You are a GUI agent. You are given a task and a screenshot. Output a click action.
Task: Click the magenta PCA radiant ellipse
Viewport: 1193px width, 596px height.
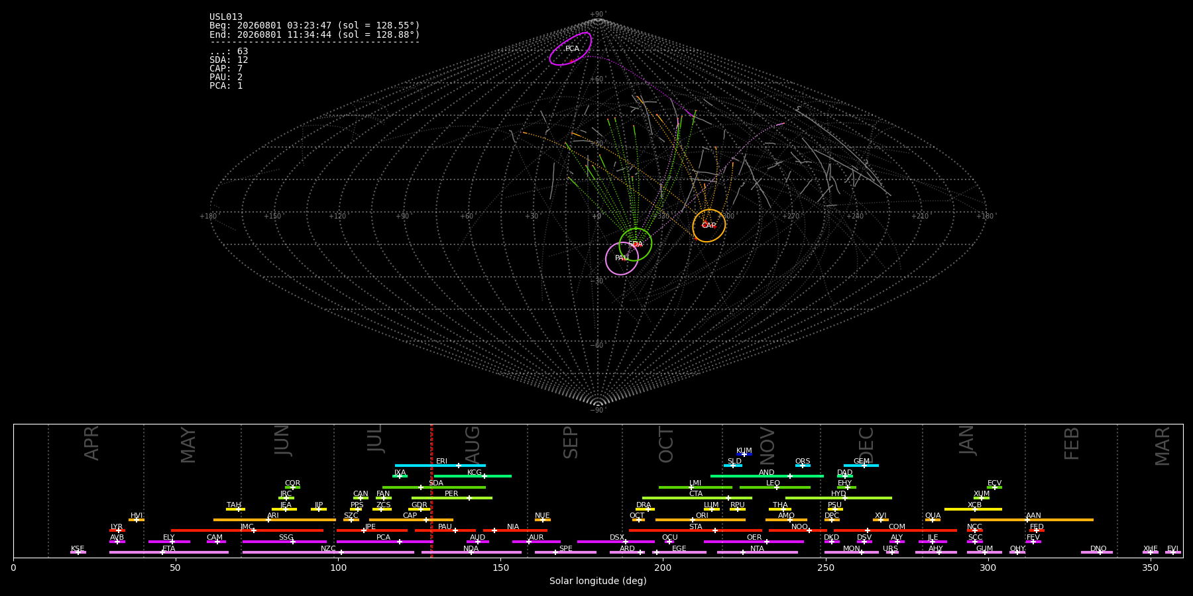pos(571,49)
